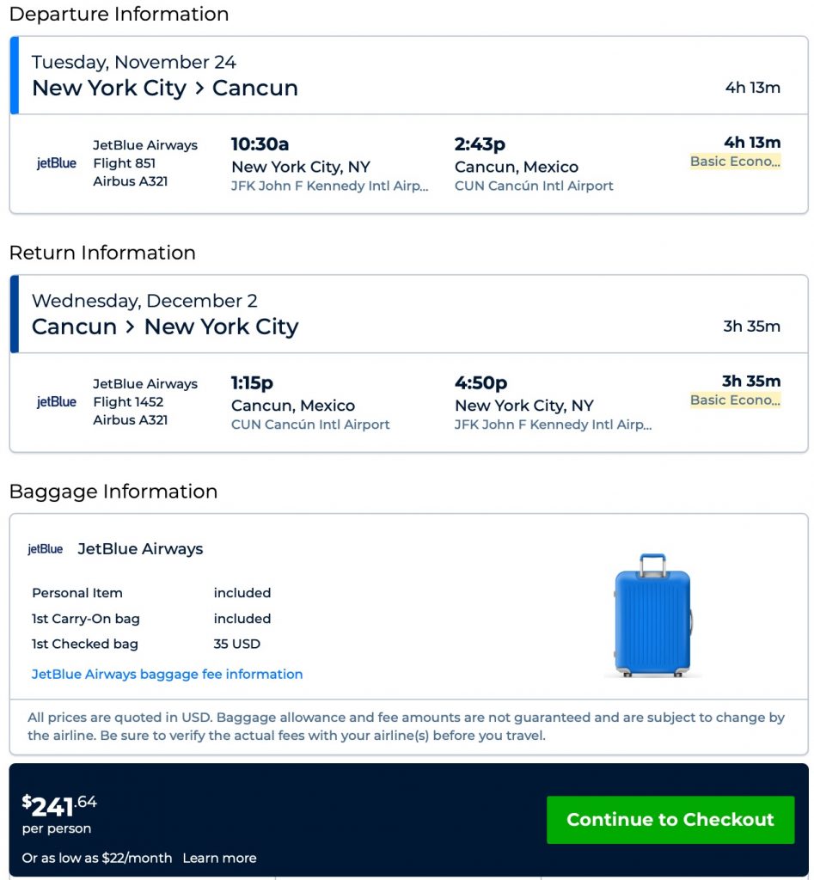The height and width of the screenshot is (880, 814).
Task: Click truncated JFK airport name on departure flight
Action: point(329,186)
